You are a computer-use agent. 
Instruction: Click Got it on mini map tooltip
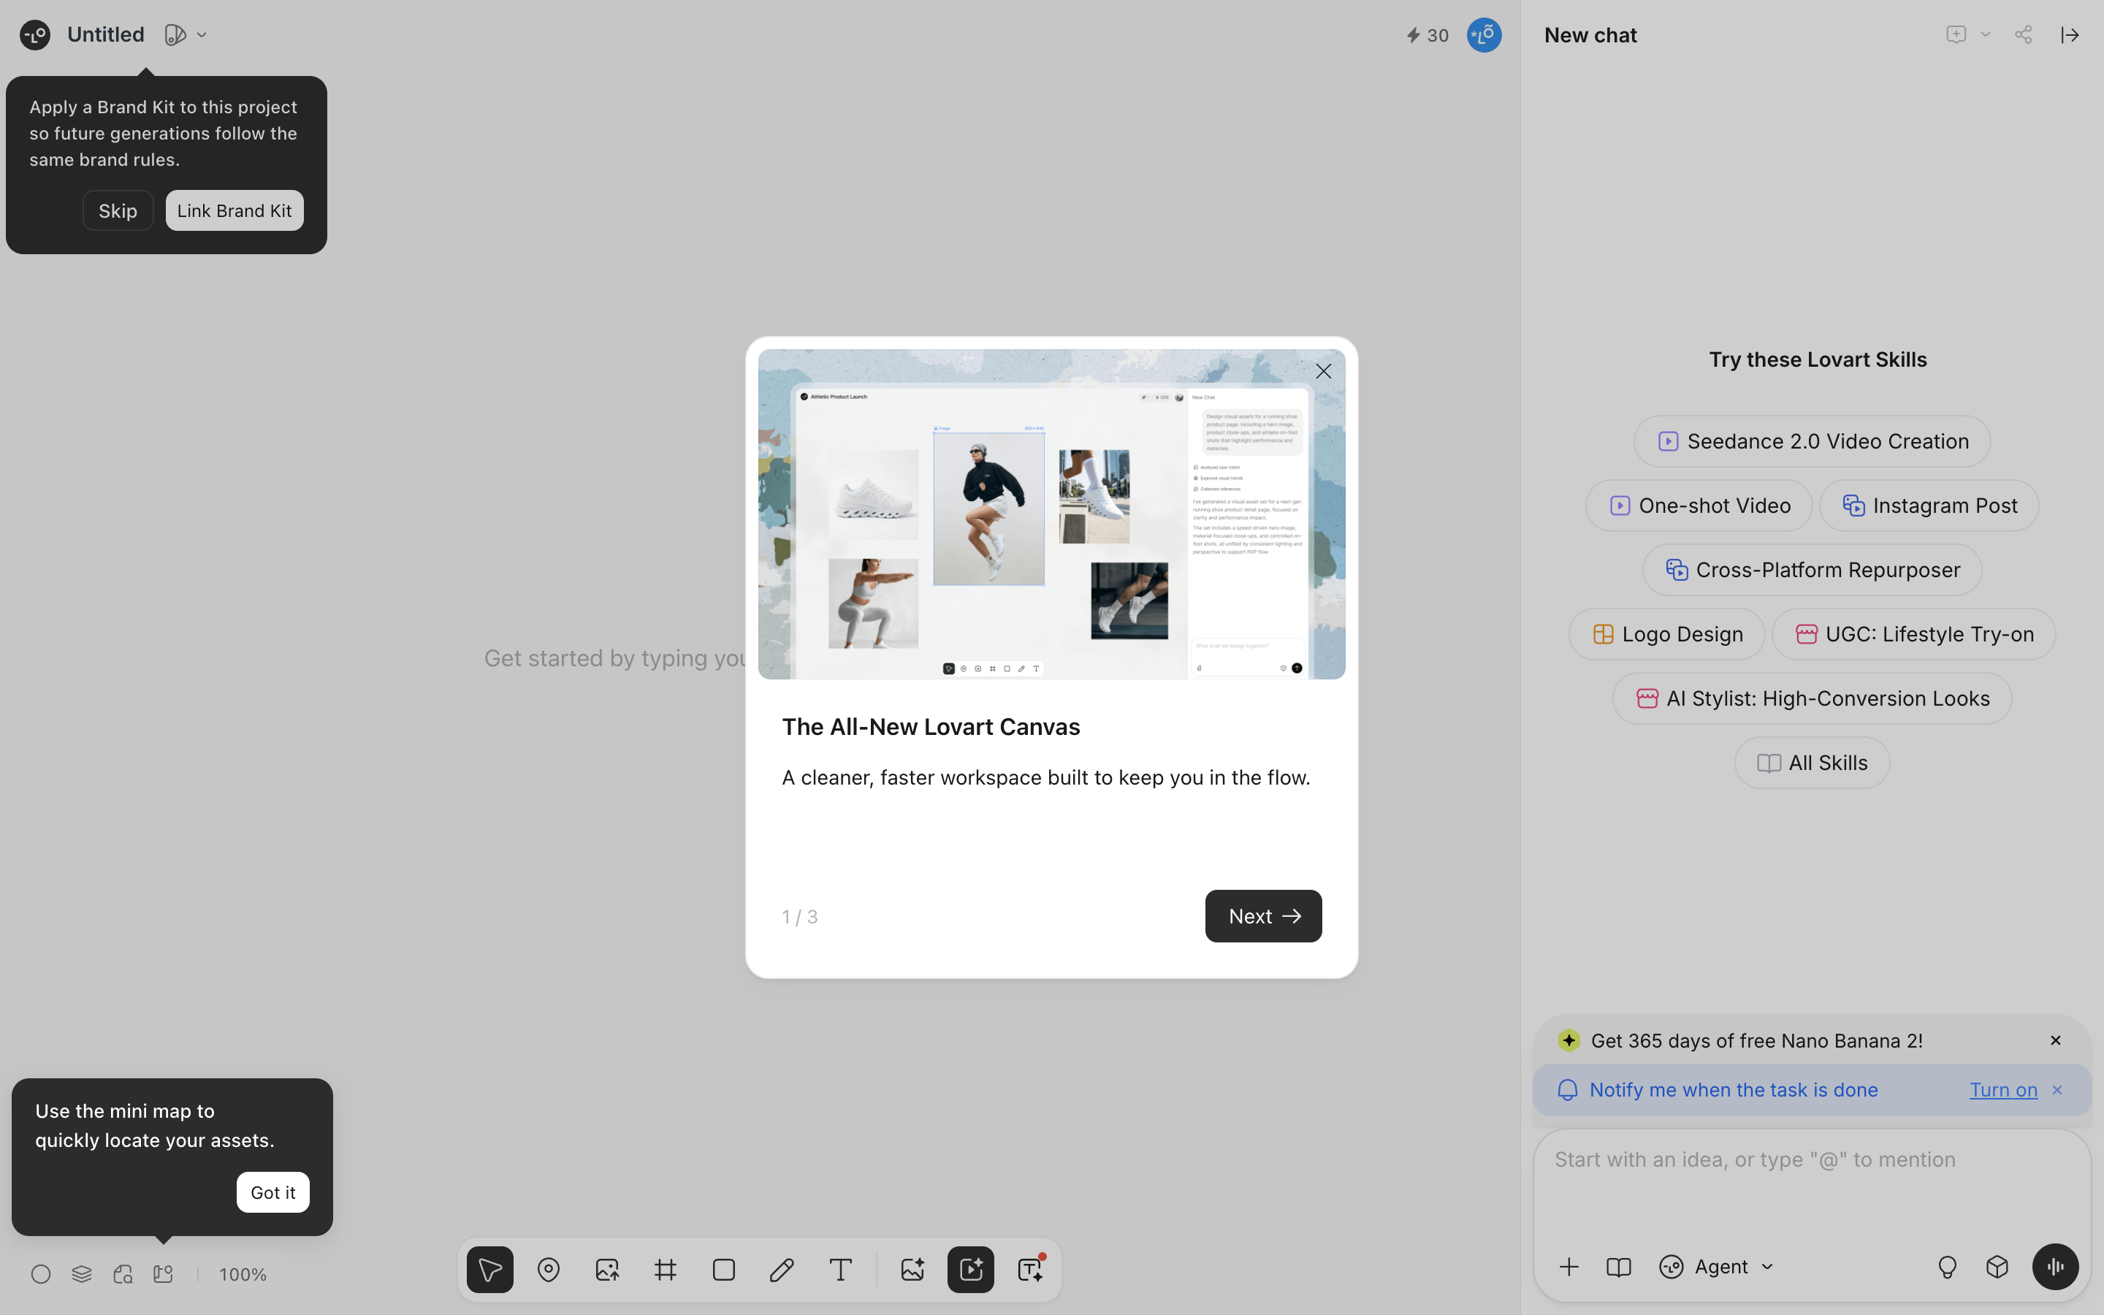point(273,1192)
